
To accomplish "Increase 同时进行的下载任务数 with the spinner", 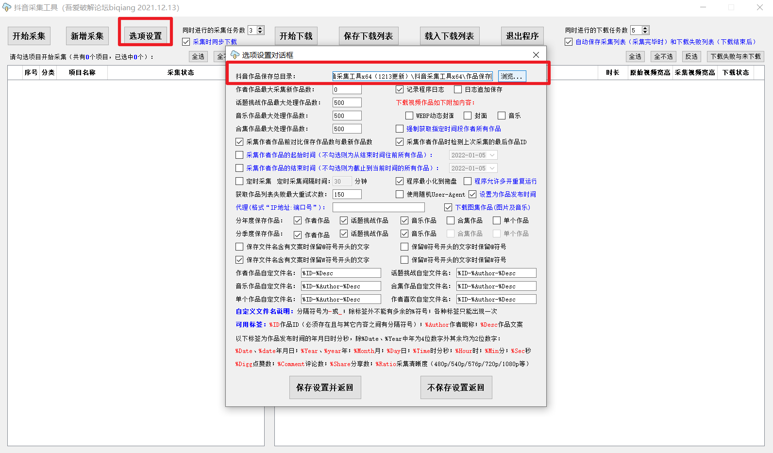I will point(645,28).
